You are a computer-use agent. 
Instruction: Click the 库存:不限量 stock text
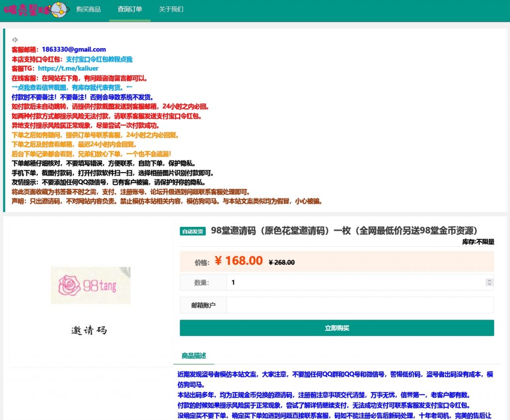pos(478,242)
